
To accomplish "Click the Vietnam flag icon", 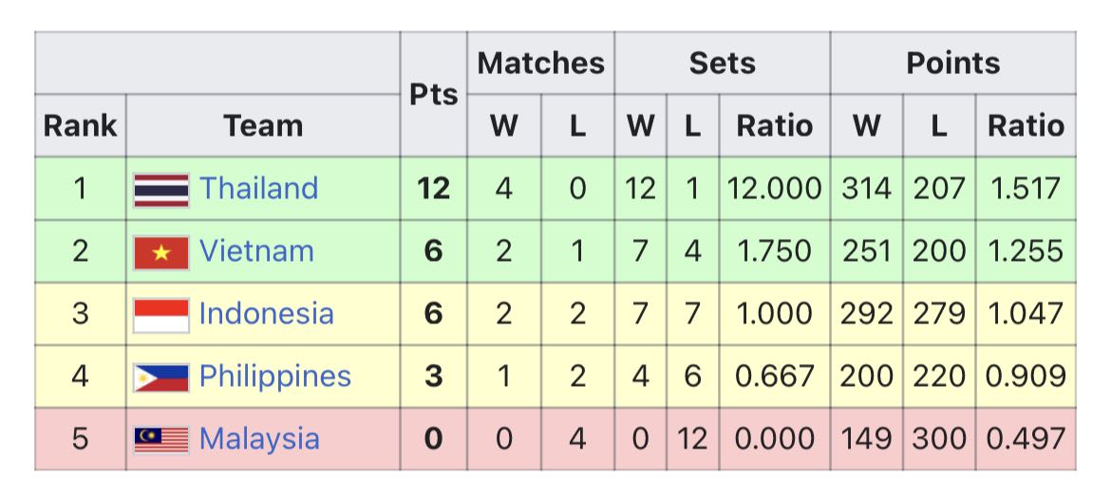I will pyautogui.click(x=160, y=252).
